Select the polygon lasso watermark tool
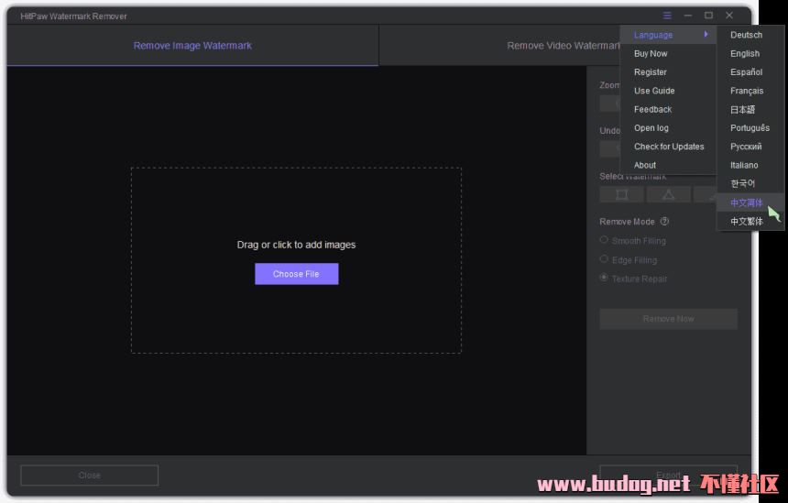The image size is (788, 503). (x=668, y=194)
